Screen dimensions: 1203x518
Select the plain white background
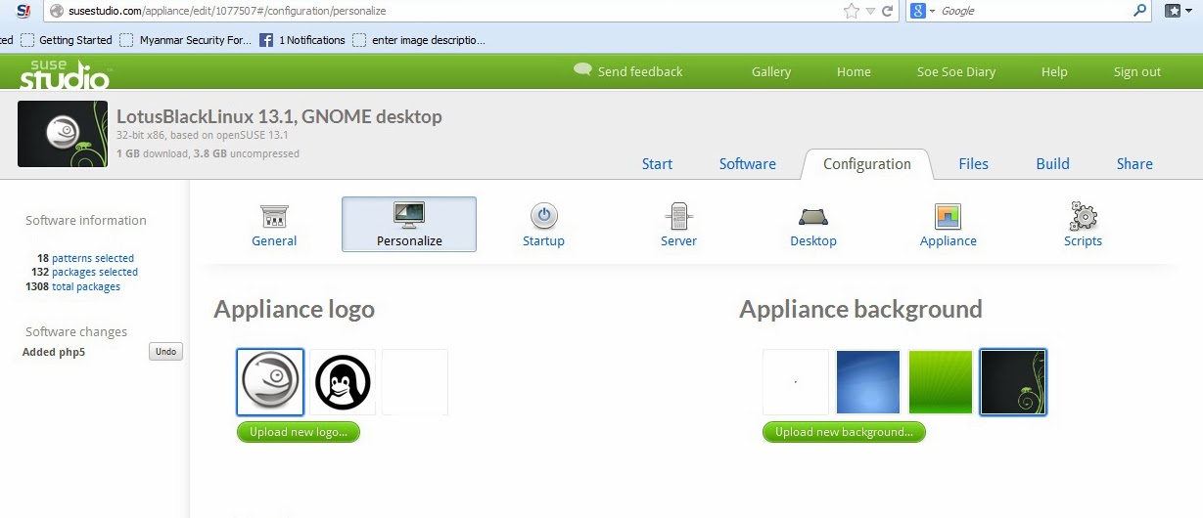coord(796,382)
